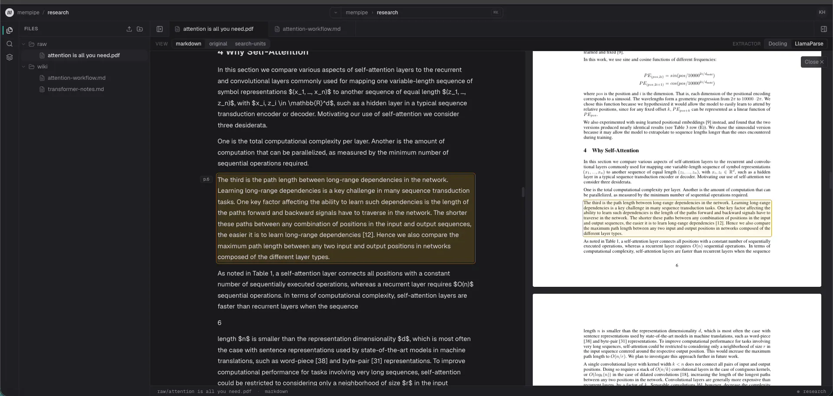Toggle the left sidebar panel icon
Screen dimensions: 833x396
pyautogui.click(x=160, y=29)
